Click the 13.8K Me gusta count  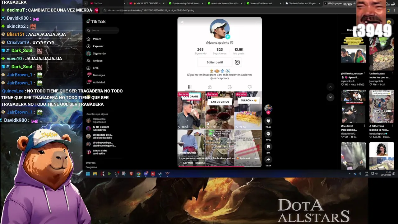[x=239, y=51]
